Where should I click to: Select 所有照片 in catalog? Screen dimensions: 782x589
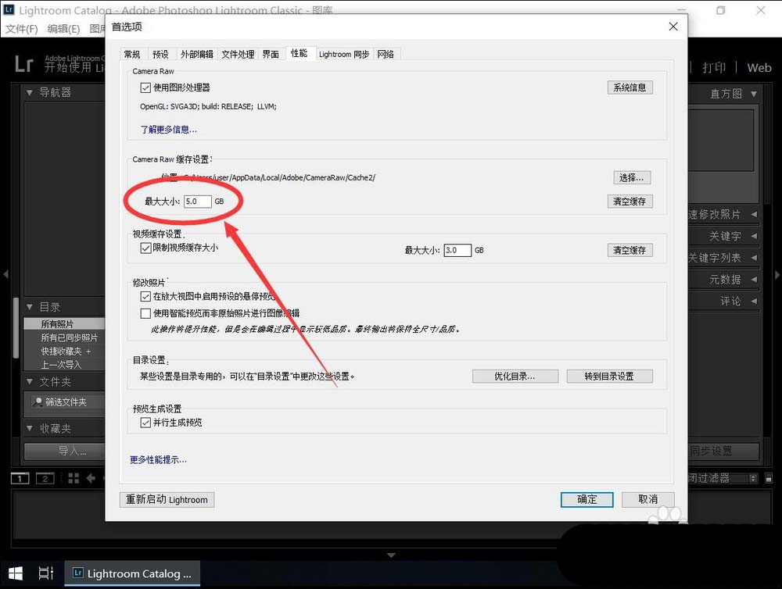(64, 324)
